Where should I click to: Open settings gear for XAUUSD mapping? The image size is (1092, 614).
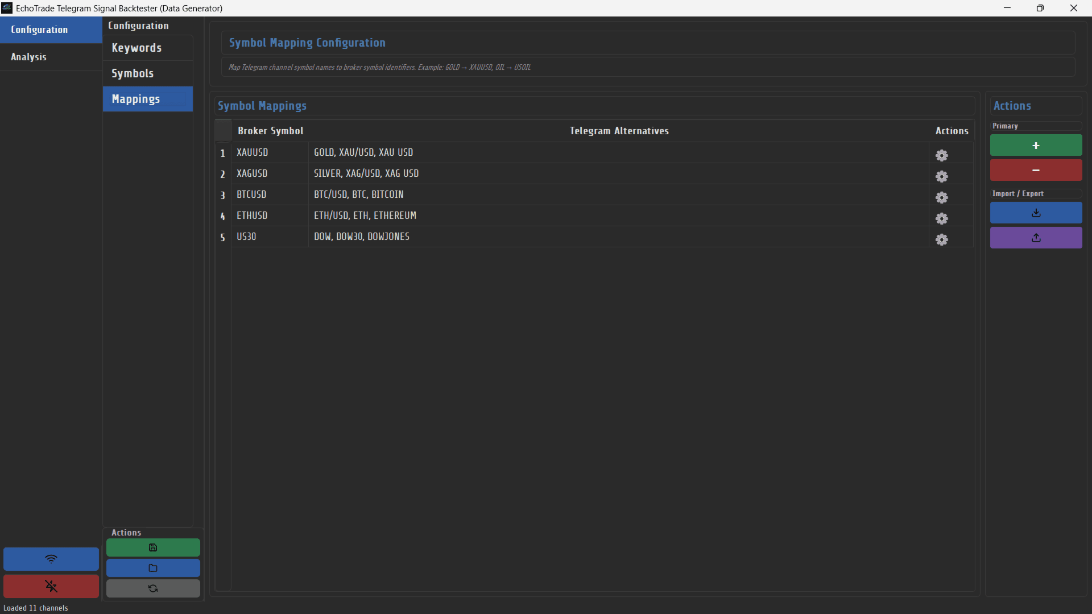click(942, 155)
